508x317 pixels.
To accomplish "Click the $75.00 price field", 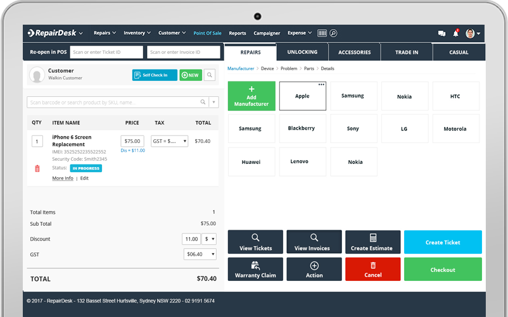I will pos(132,141).
